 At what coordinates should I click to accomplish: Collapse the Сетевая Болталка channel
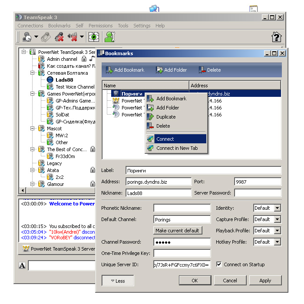click(33, 73)
